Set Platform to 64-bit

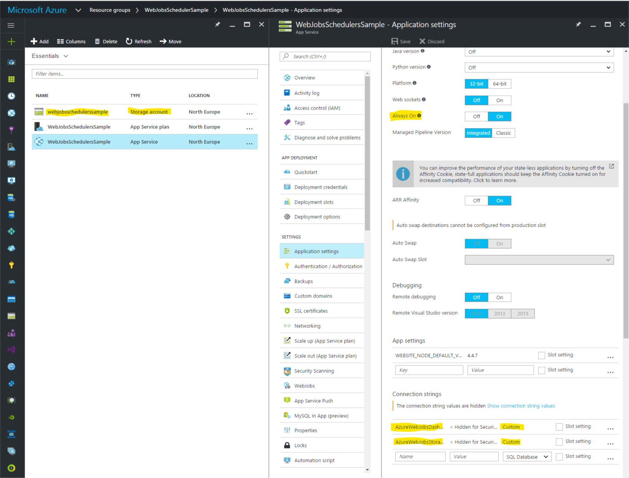tap(500, 84)
